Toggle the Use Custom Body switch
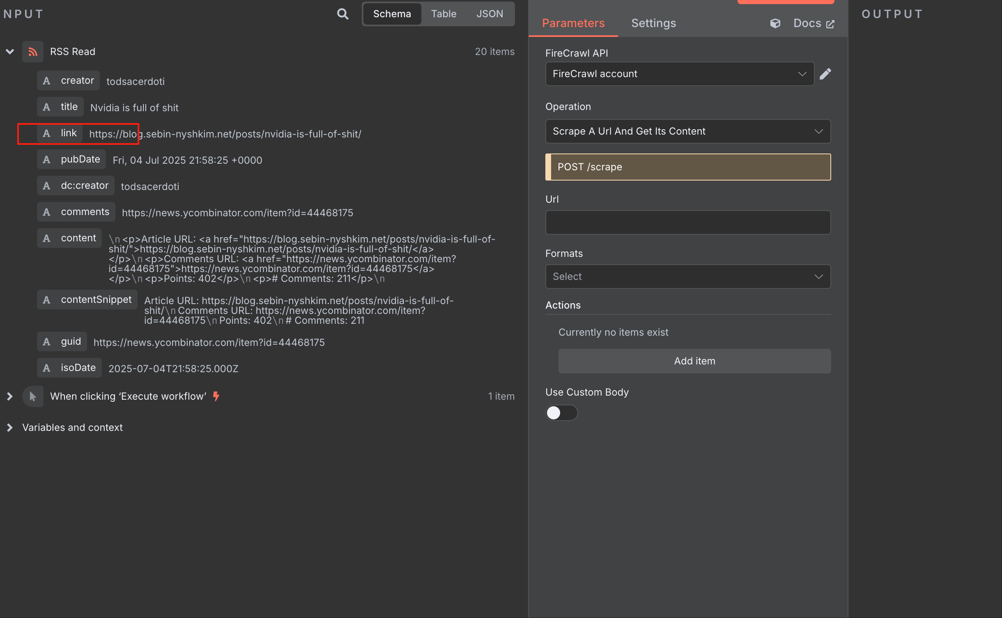 (x=561, y=412)
